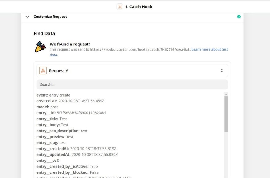Image resolution: width=270 pixels, height=178 pixels.
Task: Click the We found a request! heading
Action: coord(70,44)
